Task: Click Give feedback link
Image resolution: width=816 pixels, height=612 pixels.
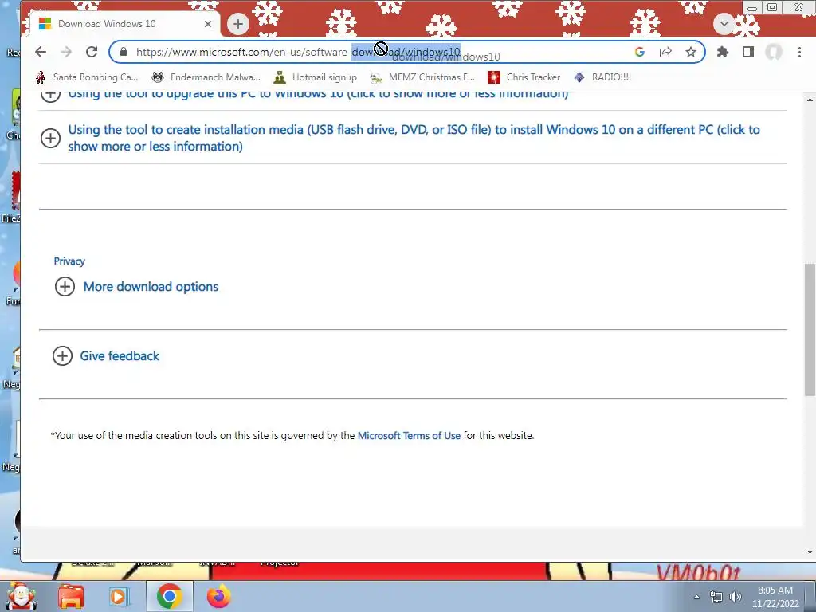Action: click(x=120, y=356)
